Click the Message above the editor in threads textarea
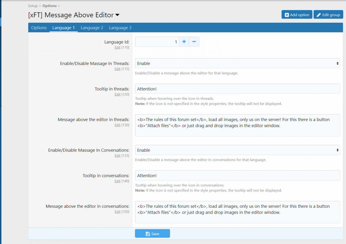This screenshot has width=346, height=244. tap(237, 125)
